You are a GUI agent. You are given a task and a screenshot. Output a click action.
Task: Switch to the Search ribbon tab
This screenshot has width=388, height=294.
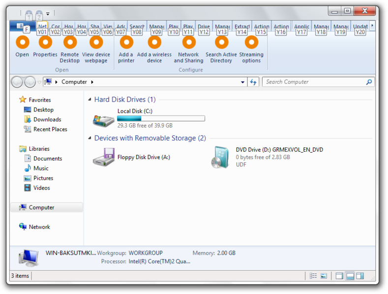pyautogui.click(x=137, y=26)
